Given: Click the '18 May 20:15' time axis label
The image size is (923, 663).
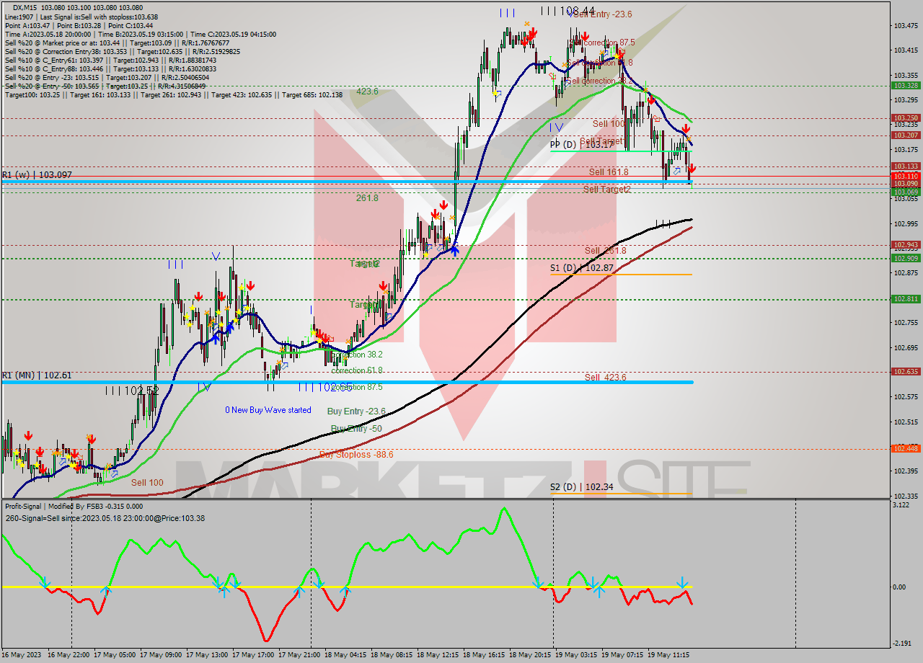Looking at the screenshot, I should 530,655.
